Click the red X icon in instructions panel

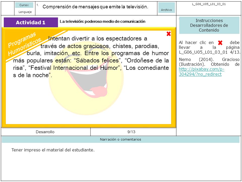220,43
